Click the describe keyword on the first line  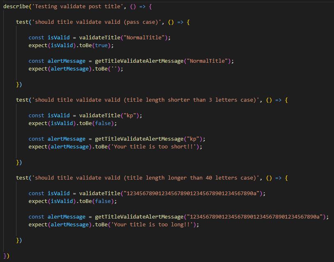point(16,7)
